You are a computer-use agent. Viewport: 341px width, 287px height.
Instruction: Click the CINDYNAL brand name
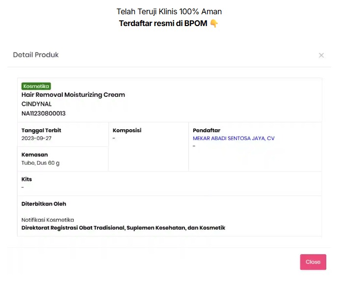pyautogui.click(x=36, y=104)
